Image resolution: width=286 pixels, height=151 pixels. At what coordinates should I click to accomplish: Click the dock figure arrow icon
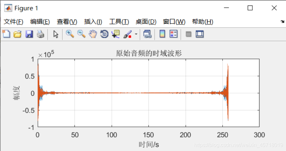[282, 21]
